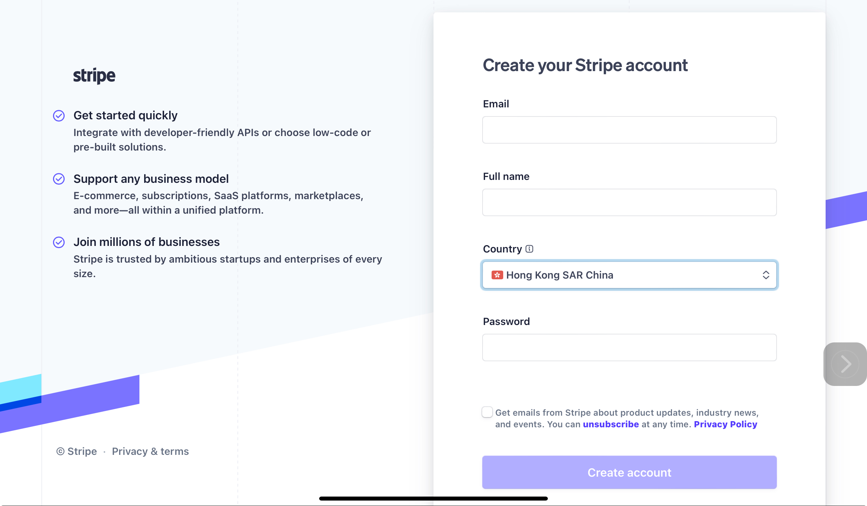Submit with the Create account button
Viewport: 867px width, 506px height.
click(x=630, y=472)
